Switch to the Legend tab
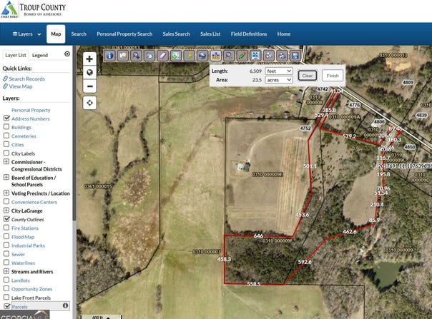The width and height of the screenshot is (432, 319). tap(40, 55)
